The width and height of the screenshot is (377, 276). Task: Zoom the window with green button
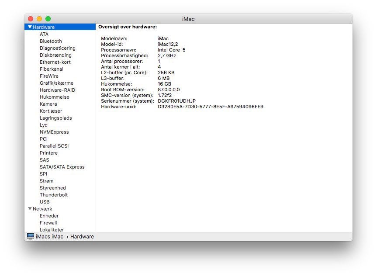[x=48, y=19]
